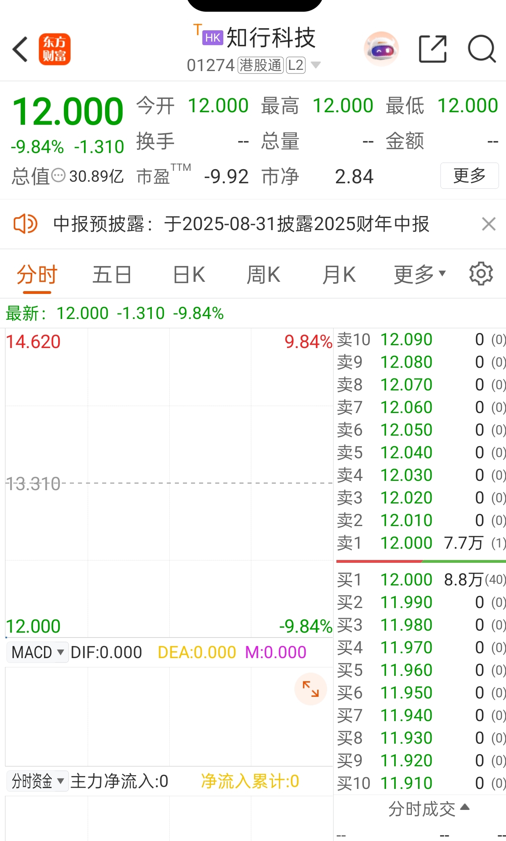Tap the 13.310 previous close label
This screenshot has height=841, width=506.
click(33, 484)
